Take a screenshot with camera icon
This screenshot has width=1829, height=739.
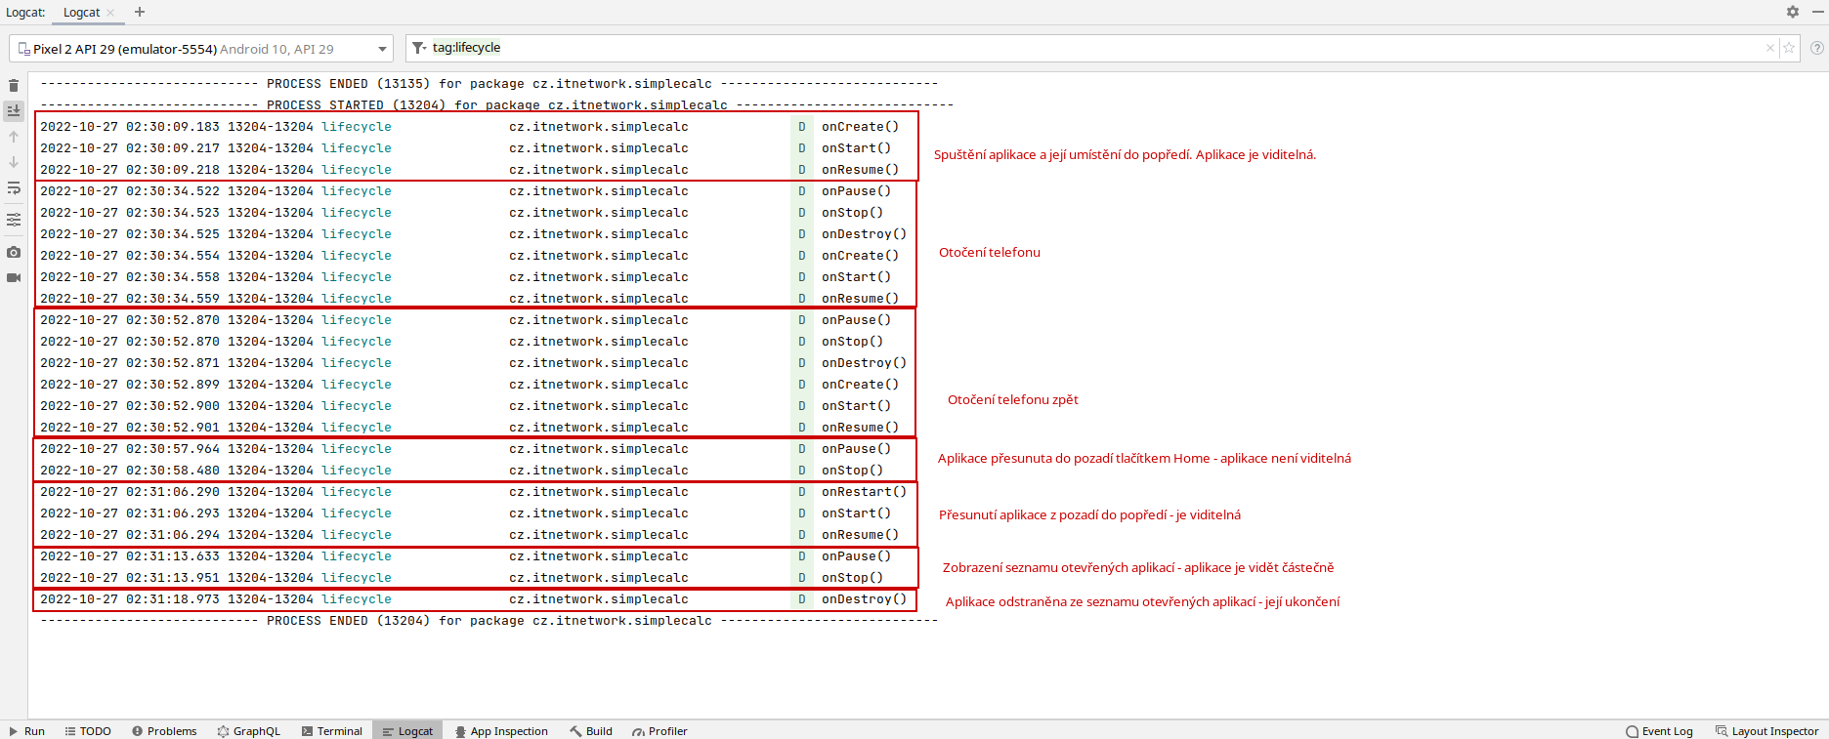point(14,252)
